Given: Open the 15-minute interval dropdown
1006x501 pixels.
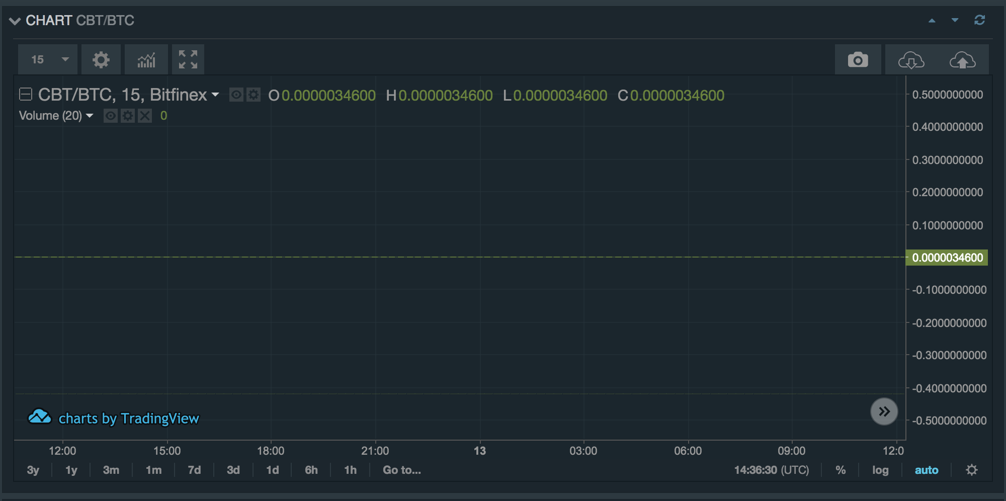Looking at the screenshot, I should 47,59.
